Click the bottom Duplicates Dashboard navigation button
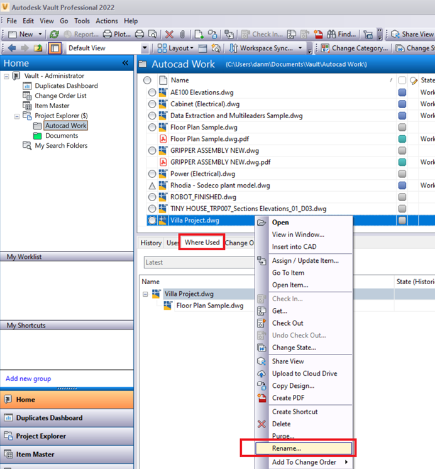This screenshot has height=469, width=435. (x=67, y=418)
